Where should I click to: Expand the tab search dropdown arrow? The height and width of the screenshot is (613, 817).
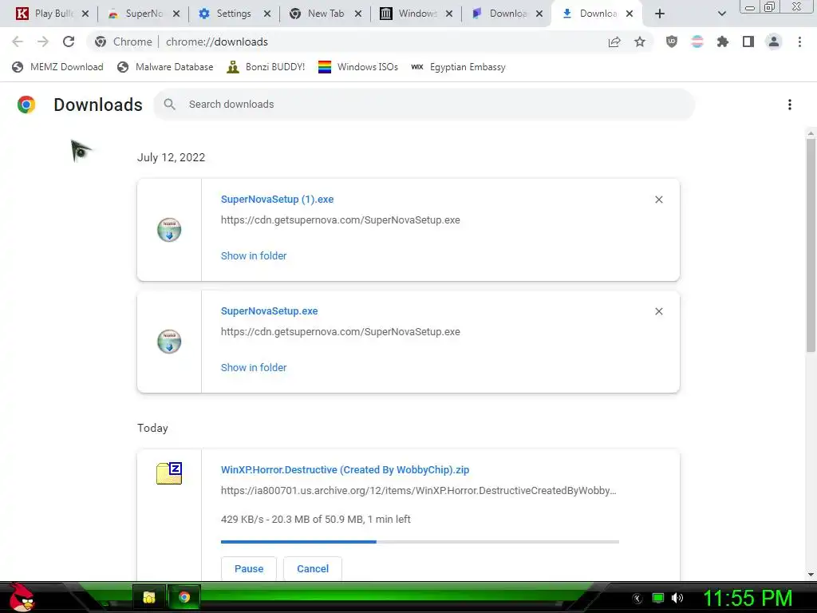[722, 14]
